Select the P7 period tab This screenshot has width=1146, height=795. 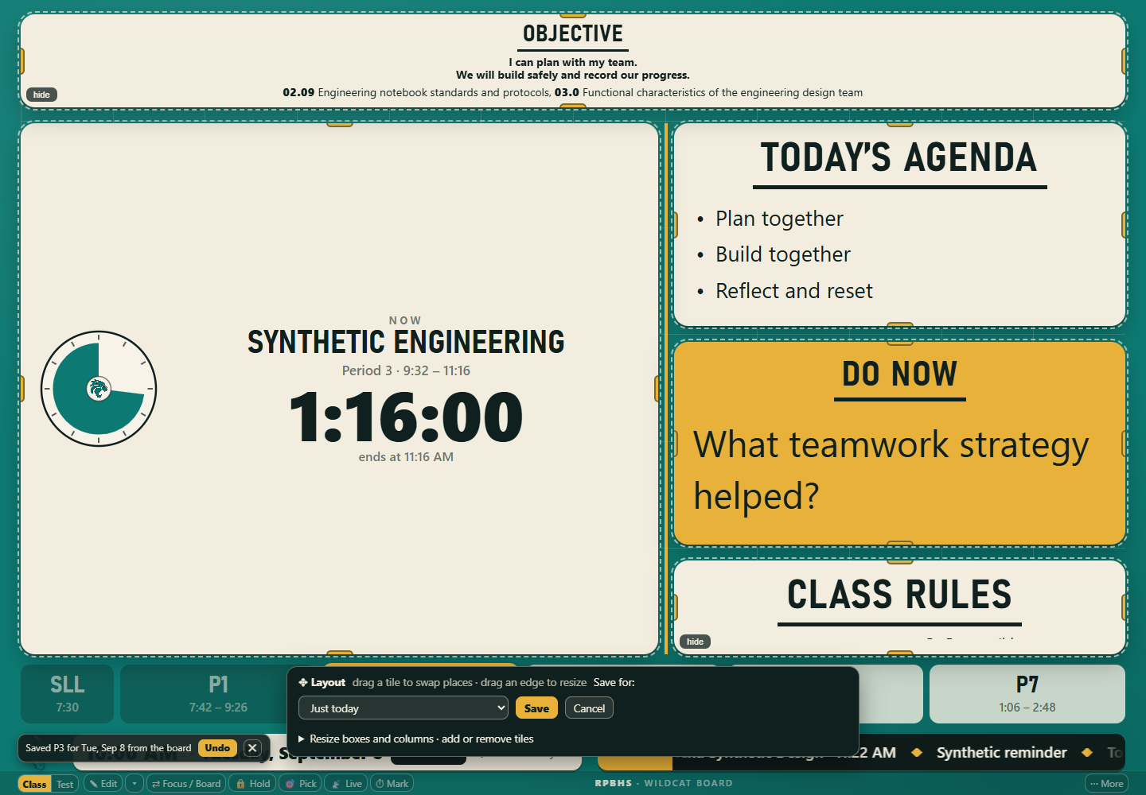(x=1027, y=694)
